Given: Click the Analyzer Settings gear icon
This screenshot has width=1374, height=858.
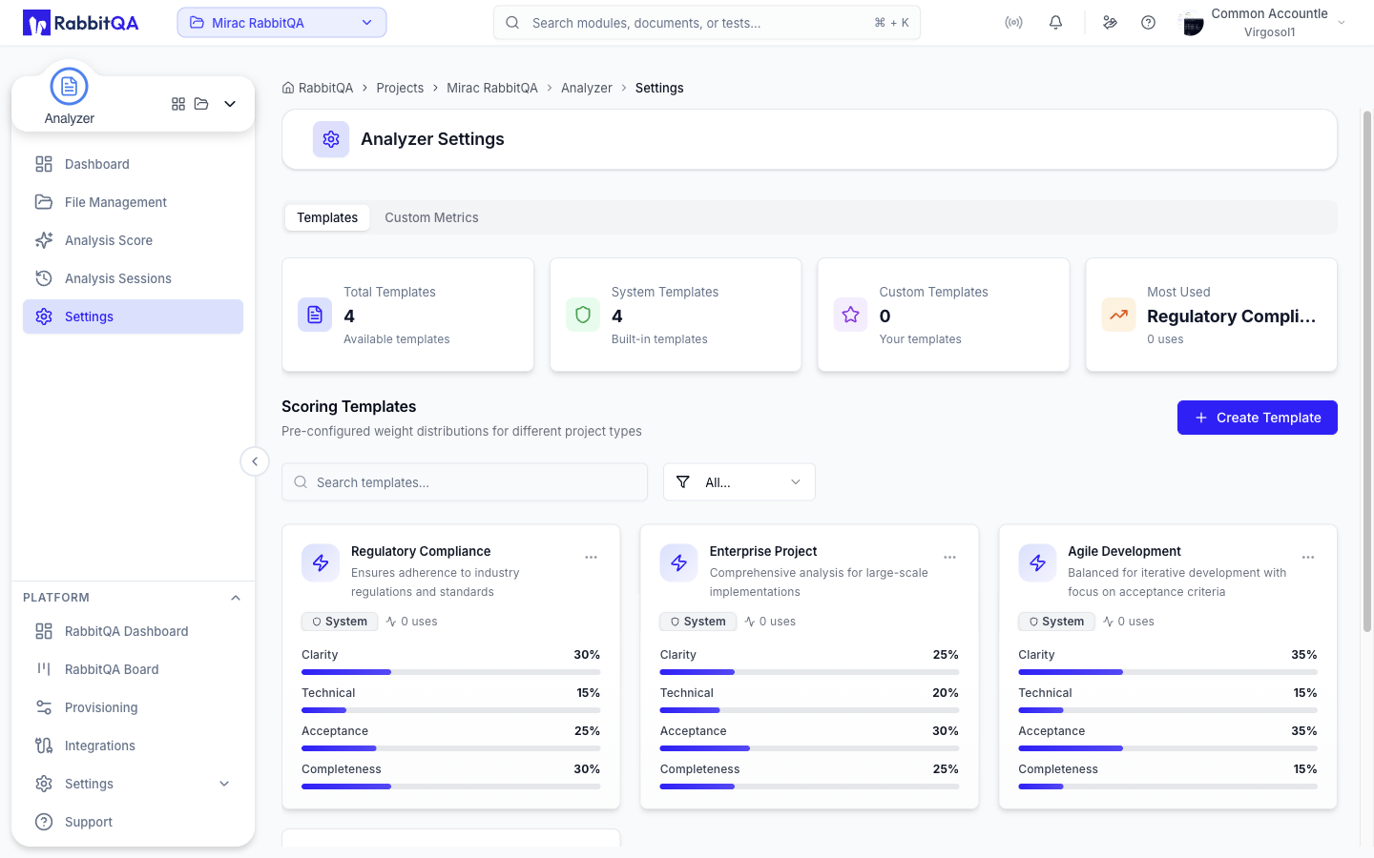Looking at the screenshot, I should point(331,139).
